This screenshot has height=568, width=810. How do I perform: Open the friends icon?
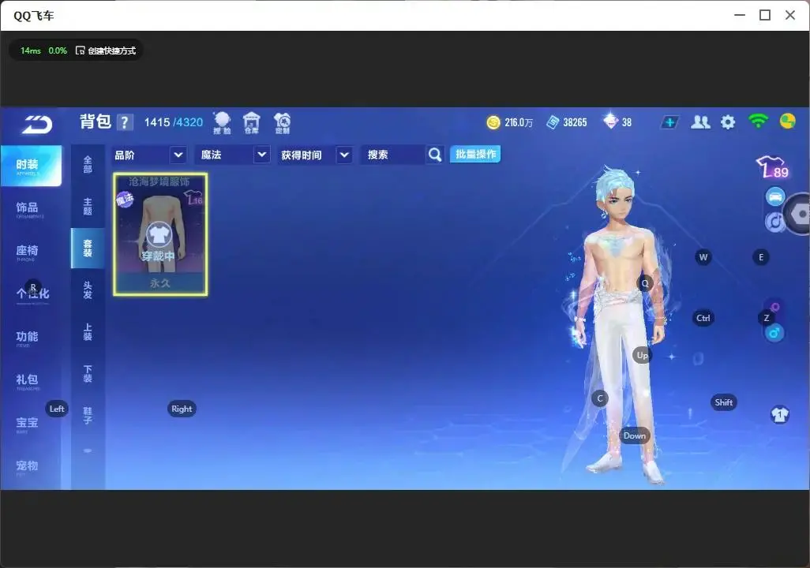700,121
